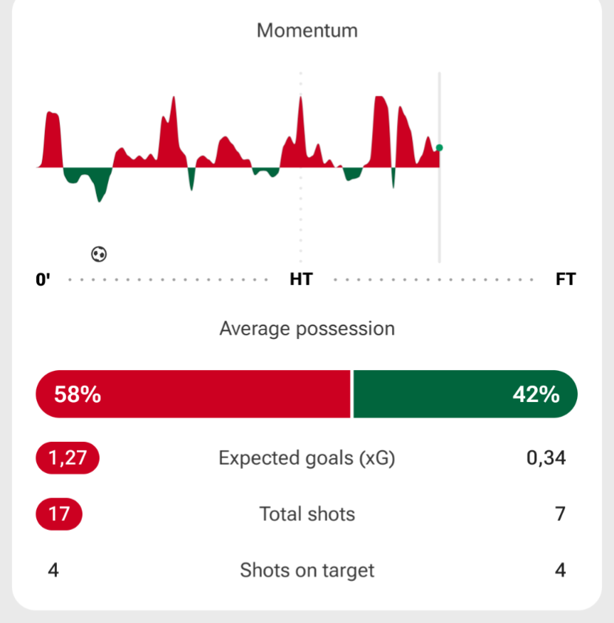This screenshot has width=614, height=623.
Task: Select the 0' kickoff marker
Action: click(43, 279)
